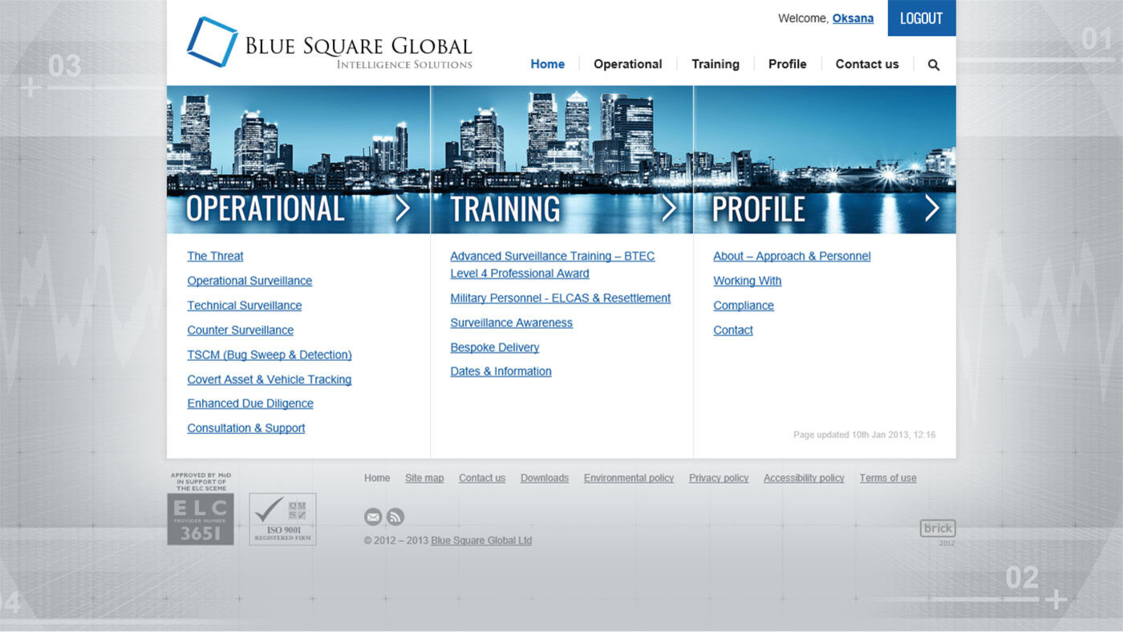Go to Covert Asset & Vehicle Tracking
This screenshot has width=1123, height=632.
(270, 379)
